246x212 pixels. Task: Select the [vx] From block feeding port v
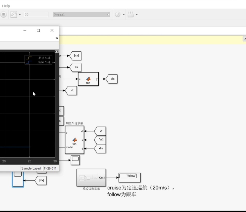click(100, 140)
